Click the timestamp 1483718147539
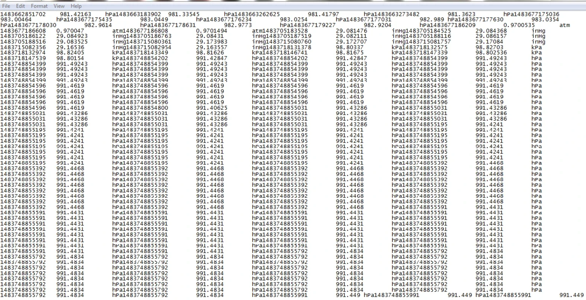 click(x=23, y=58)
